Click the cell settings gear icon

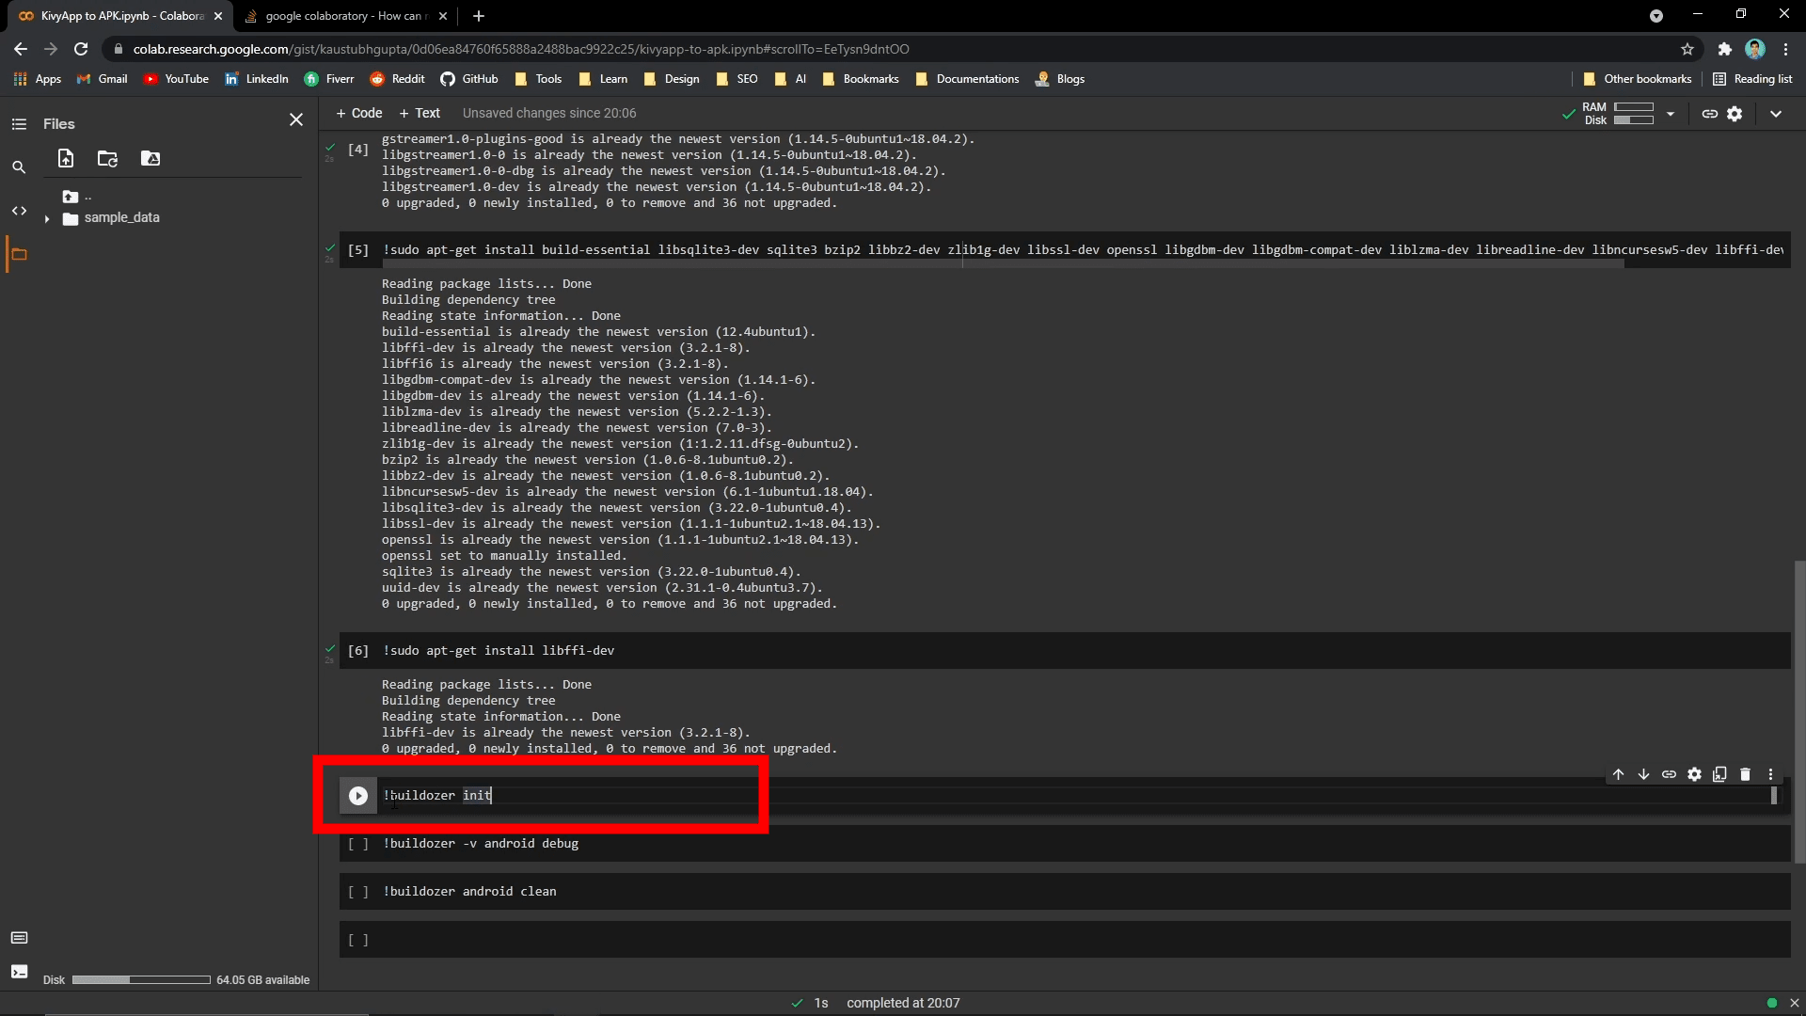[1694, 774]
